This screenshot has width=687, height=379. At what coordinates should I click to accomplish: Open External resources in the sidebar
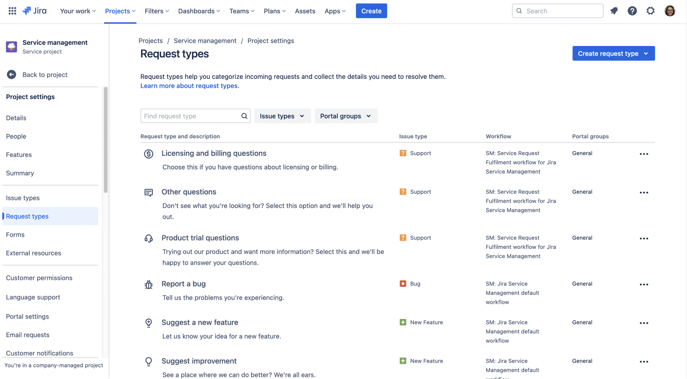click(x=34, y=253)
